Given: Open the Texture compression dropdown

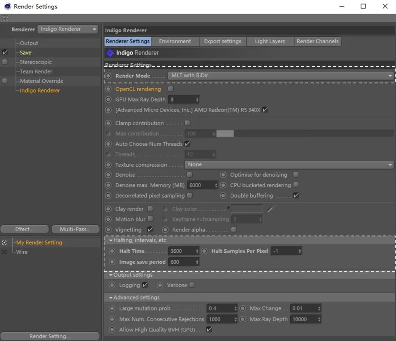Looking at the screenshot, I should tap(289, 165).
